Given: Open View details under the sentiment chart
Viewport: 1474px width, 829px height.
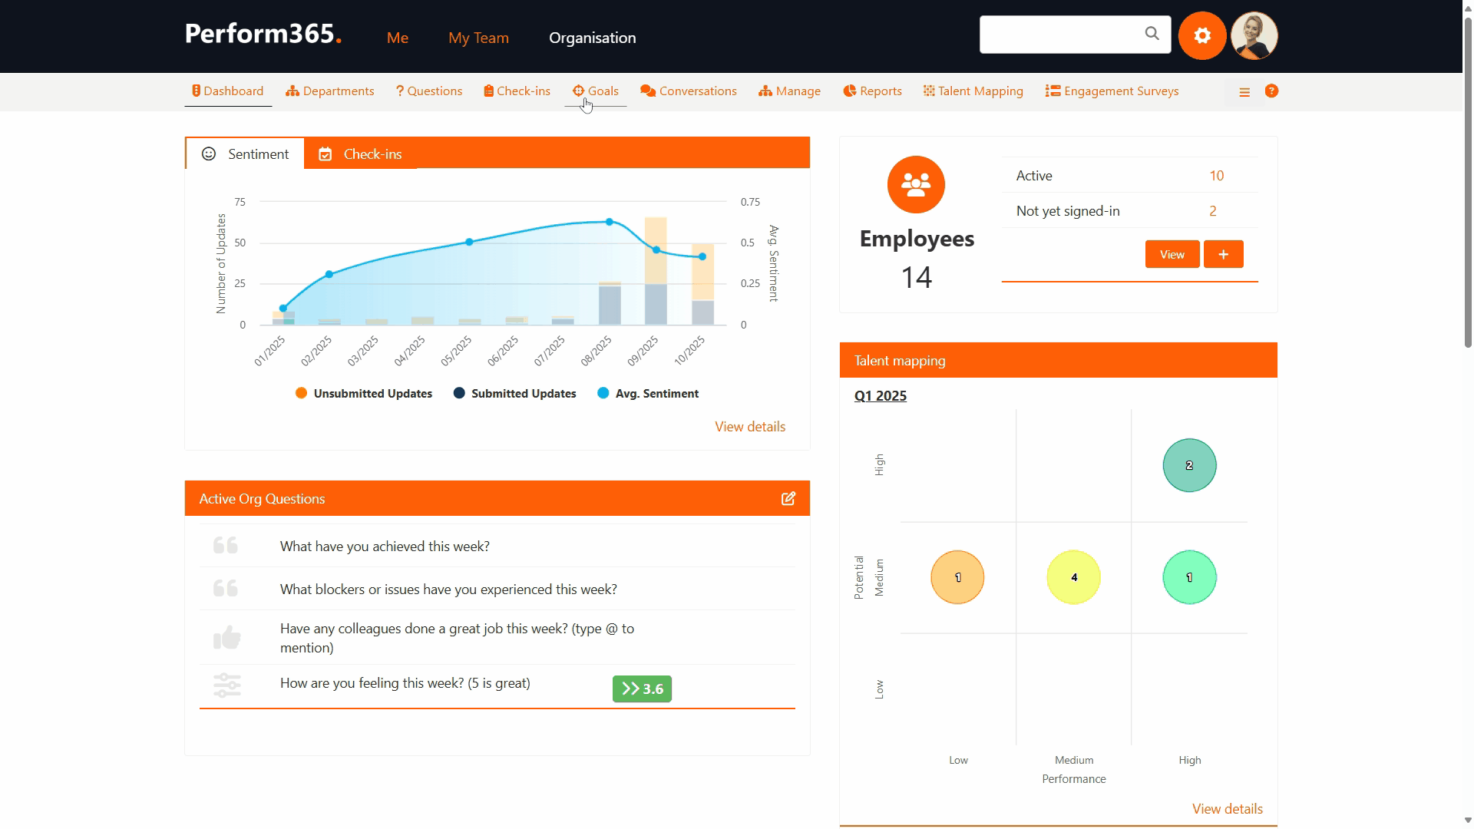Looking at the screenshot, I should point(749,427).
